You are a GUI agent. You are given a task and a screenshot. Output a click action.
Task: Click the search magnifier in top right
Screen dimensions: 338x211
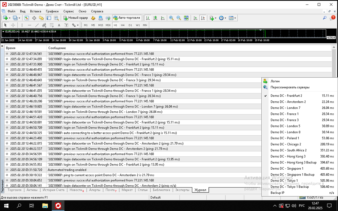point(324,18)
